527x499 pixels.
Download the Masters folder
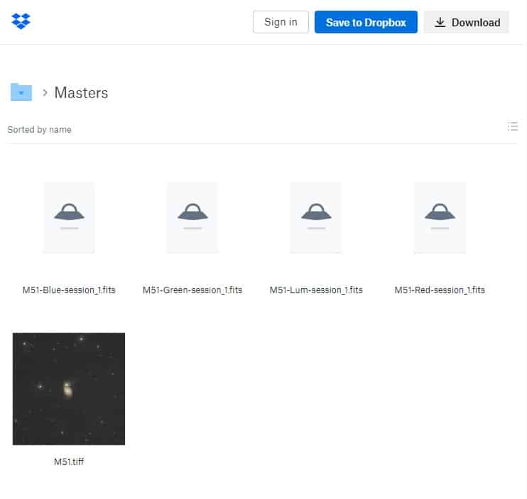click(x=467, y=22)
